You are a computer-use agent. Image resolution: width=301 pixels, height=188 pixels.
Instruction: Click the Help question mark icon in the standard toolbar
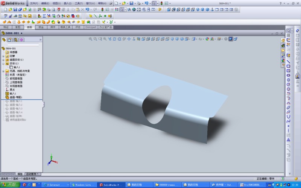coord(160,9)
